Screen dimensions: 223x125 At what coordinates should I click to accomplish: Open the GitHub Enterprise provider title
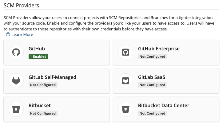point(159,49)
